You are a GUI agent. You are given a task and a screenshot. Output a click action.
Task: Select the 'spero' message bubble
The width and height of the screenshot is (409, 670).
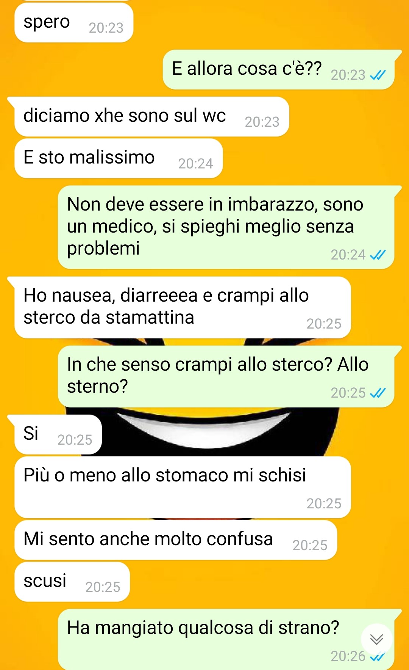click(74, 22)
